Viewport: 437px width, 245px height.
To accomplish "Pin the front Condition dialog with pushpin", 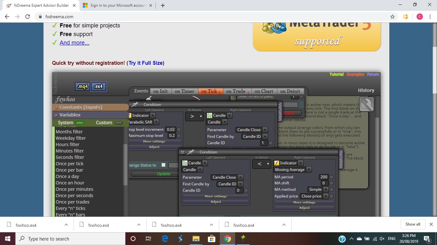I will pyautogui.click(x=191, y=152).
